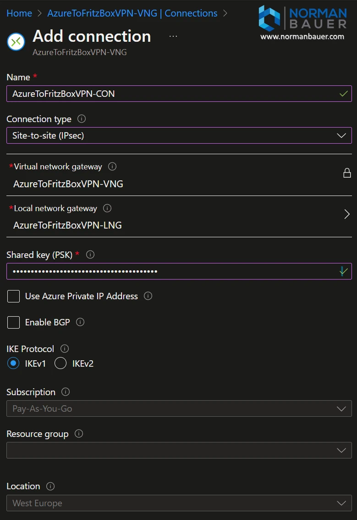Open the Local network gateway chevron

[x=347, y=214]
